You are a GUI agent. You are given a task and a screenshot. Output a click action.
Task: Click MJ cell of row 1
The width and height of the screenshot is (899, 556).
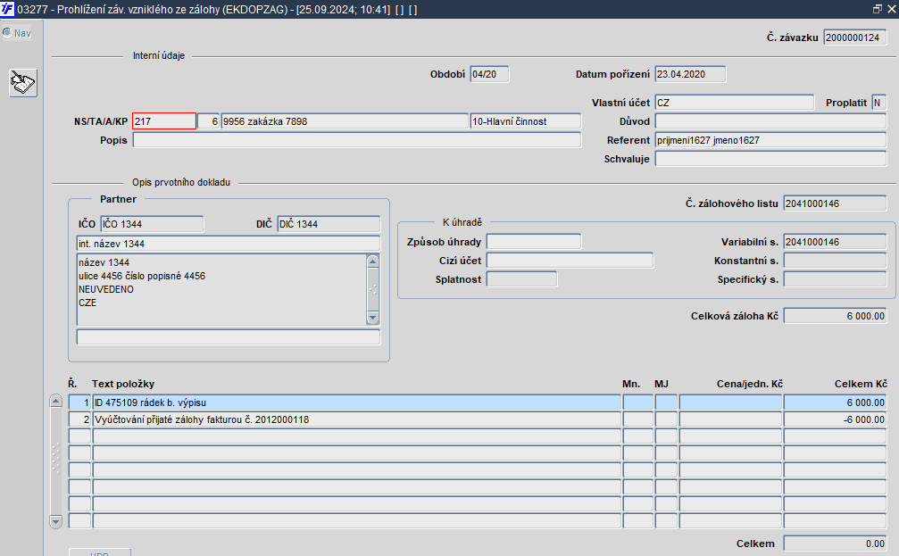666,402
